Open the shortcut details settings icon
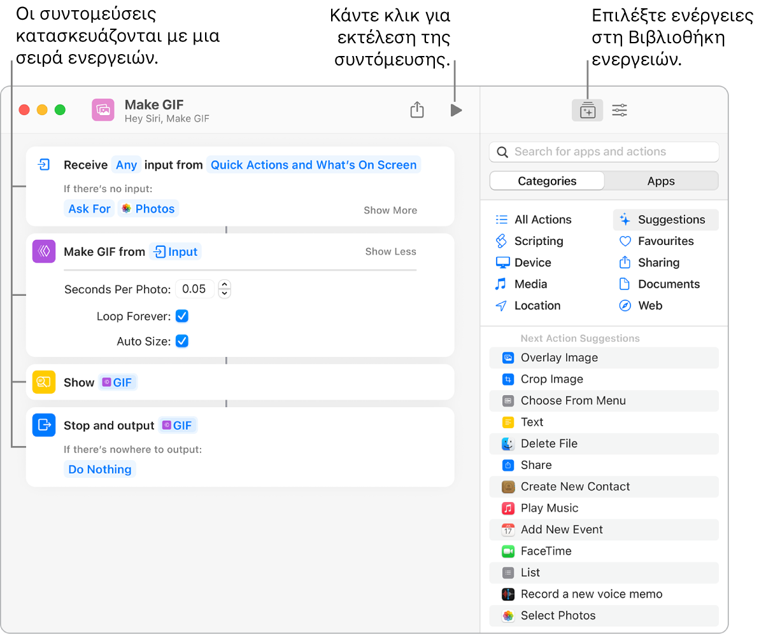Image resolution: width=759 pixels, height=635 pixels. [x=619, y=111]
